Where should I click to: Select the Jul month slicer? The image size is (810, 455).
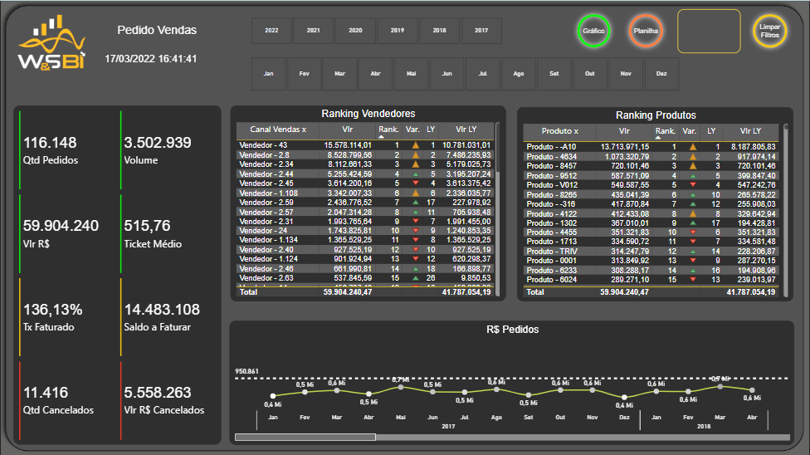click(x=482, y=74)
